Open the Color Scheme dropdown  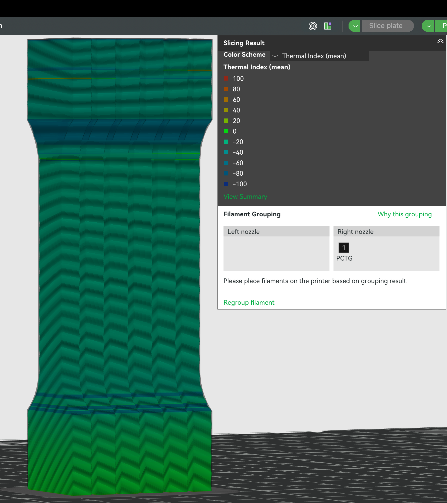(x=319, y=56)
